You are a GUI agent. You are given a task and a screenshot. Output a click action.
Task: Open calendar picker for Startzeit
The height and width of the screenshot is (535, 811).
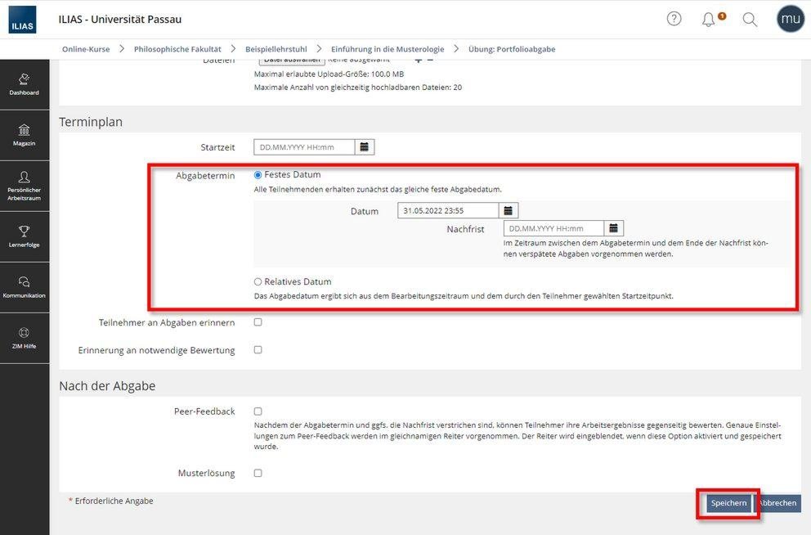click(x=364, y=147)
